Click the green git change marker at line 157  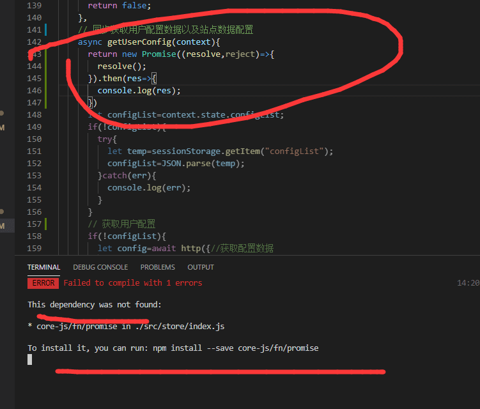[x=46, y=224]
